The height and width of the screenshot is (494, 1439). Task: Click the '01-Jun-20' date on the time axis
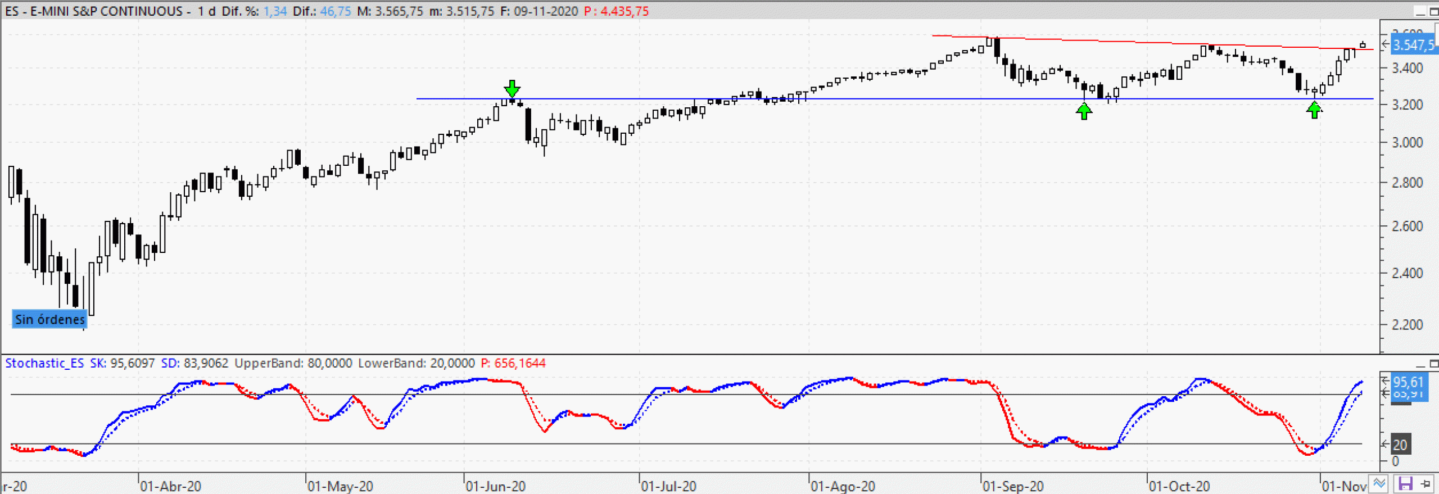coord(496,486)
